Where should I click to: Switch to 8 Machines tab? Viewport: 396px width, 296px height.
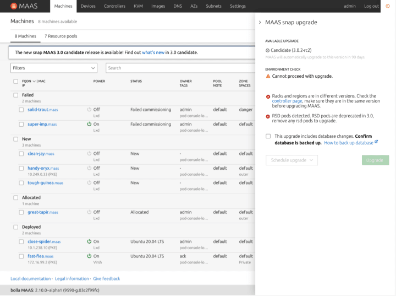pyautogui.click(x=25, y=36)
